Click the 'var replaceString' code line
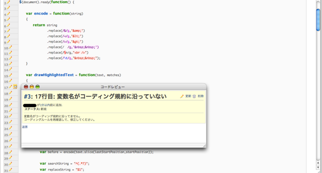The width and height of the screenshot is (322, 173). coord(62,169)
